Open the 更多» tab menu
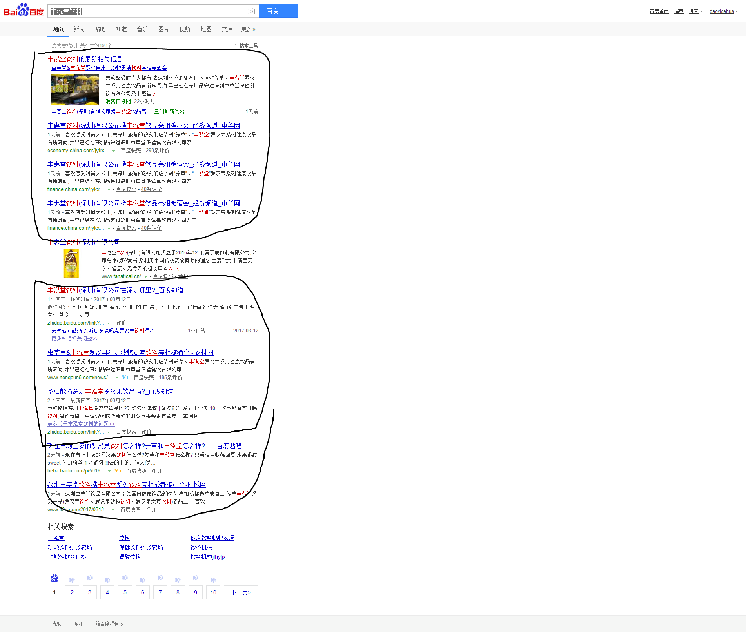The width and height of the screenshot is (746, 632). pos(248,29)
